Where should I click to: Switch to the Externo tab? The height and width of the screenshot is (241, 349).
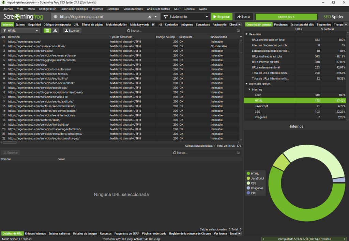[x=20, y=25]
